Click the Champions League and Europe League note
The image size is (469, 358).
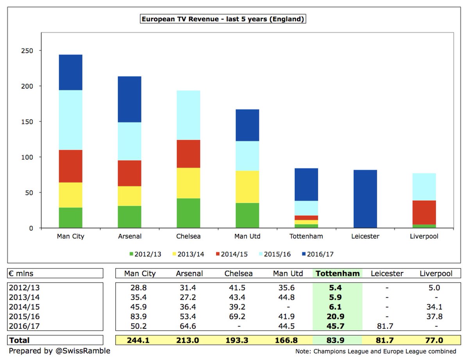click(x=376, y=351)
